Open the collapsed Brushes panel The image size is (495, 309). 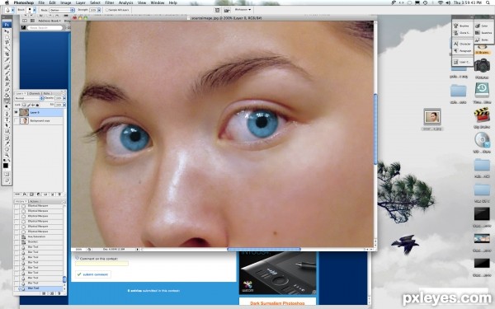pos(462,26)
